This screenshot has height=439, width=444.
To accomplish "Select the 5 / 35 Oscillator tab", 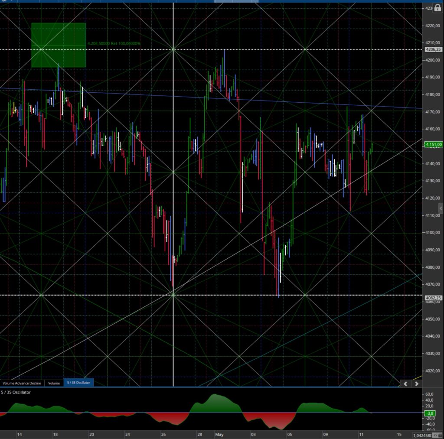I will (x=78, y=382).
